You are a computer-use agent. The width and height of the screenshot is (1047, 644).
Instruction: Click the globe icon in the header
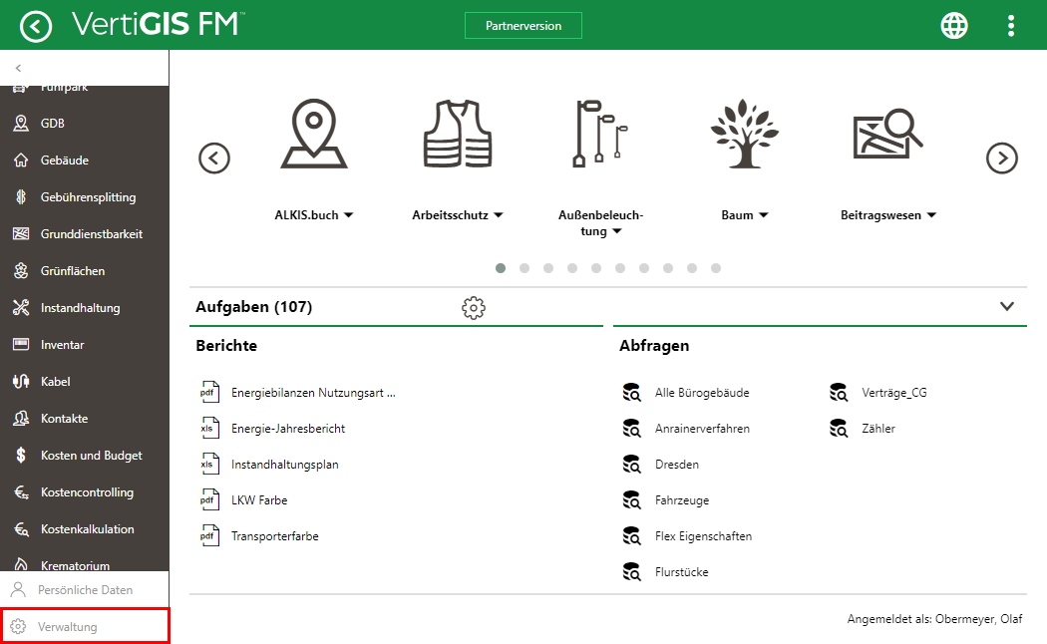954,26
